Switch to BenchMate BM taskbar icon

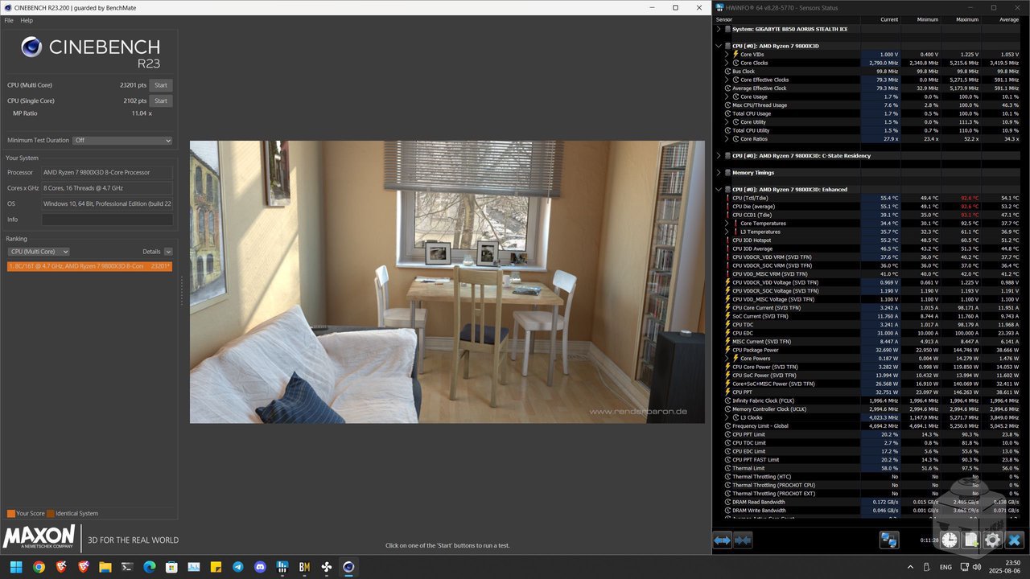304,567
